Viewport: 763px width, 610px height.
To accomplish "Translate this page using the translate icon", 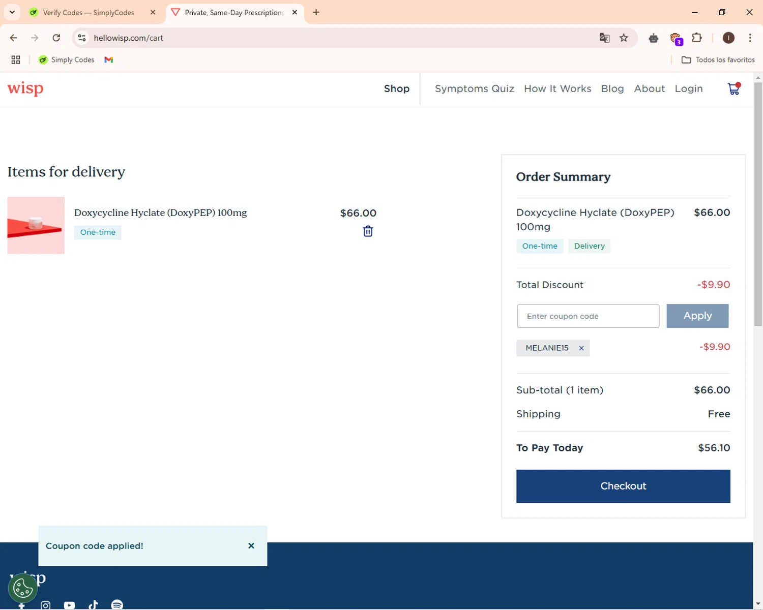I will 604,38.
